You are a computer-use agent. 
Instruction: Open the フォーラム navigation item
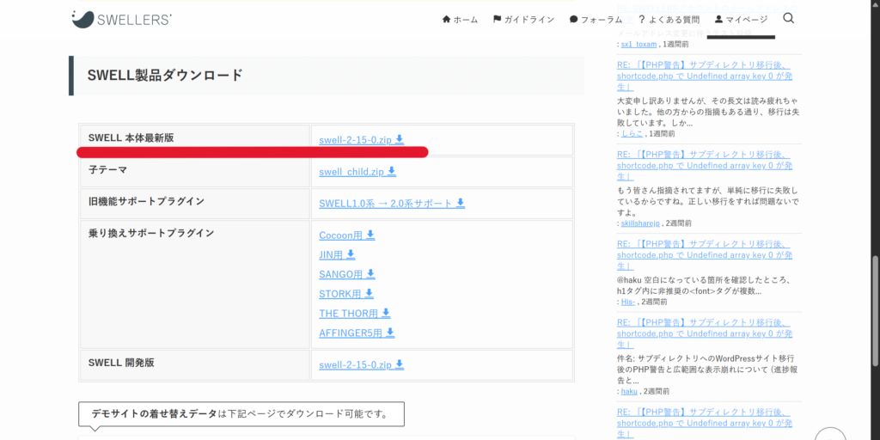[x=596, y=19]
